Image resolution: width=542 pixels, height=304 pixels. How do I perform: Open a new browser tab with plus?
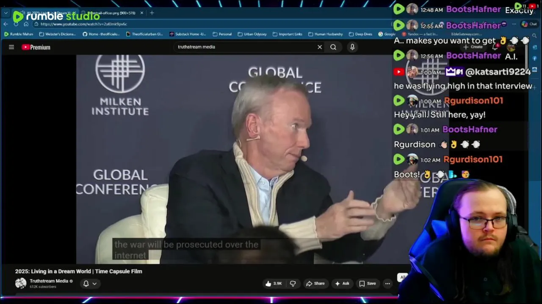(x=152, y=13)
